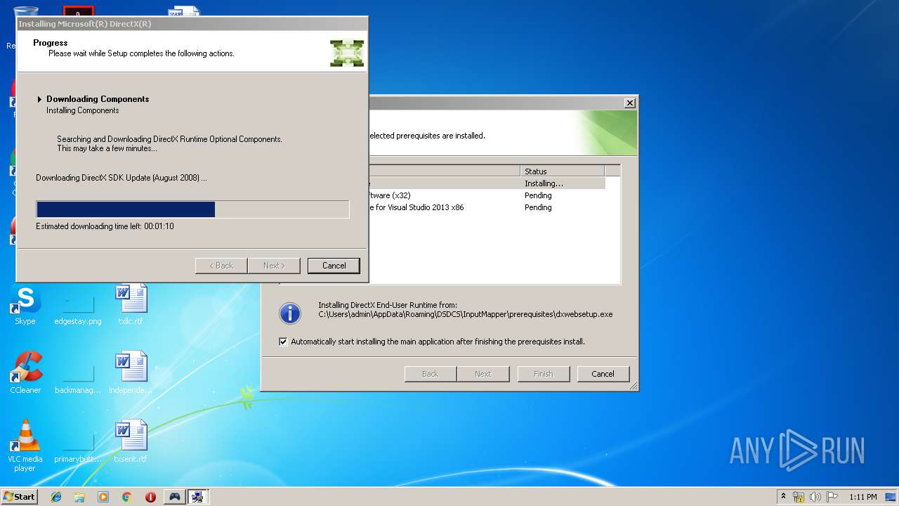Open the Action Center flag icon

point(832,497)
